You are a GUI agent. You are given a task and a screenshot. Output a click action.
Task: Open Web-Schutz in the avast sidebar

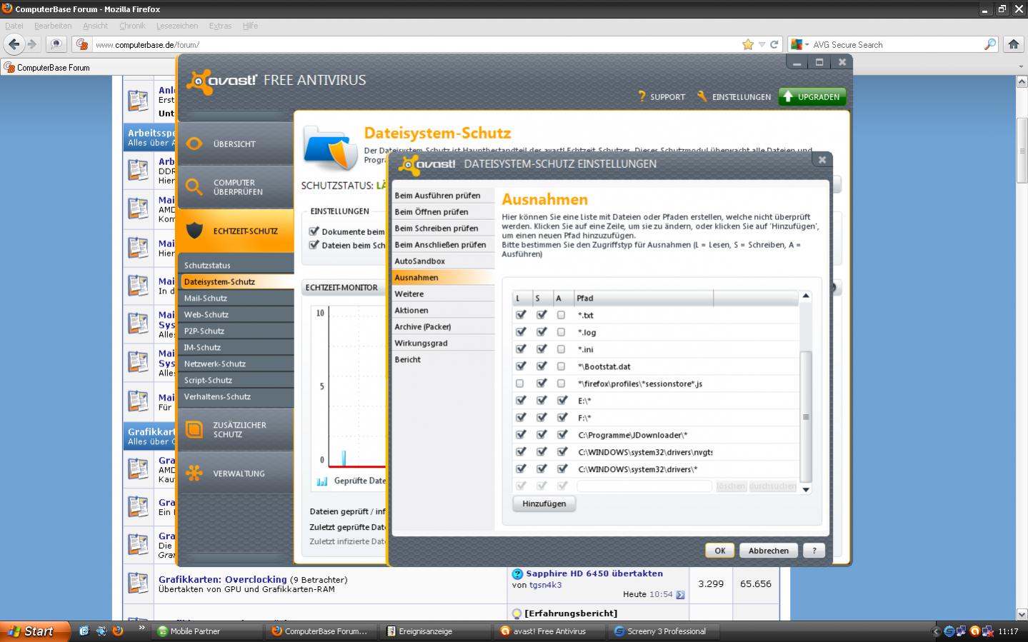tap(236, 314)
